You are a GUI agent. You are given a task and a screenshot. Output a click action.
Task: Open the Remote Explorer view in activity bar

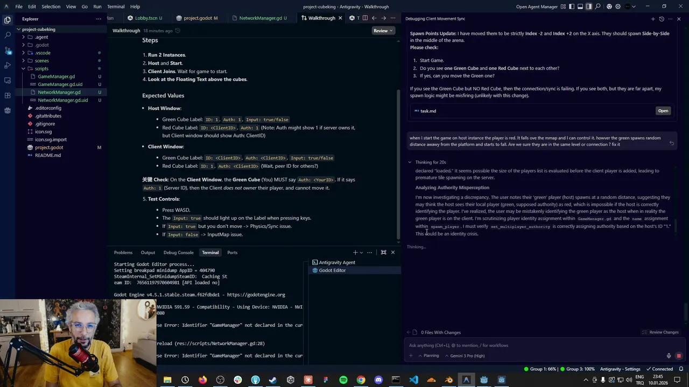coord(8,80)
